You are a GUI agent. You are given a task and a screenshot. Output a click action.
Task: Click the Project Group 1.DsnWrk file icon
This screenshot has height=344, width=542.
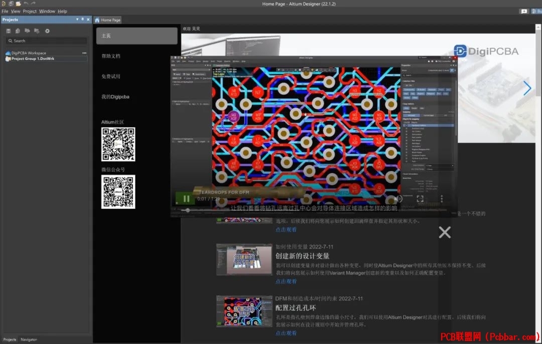click(8, 59)
